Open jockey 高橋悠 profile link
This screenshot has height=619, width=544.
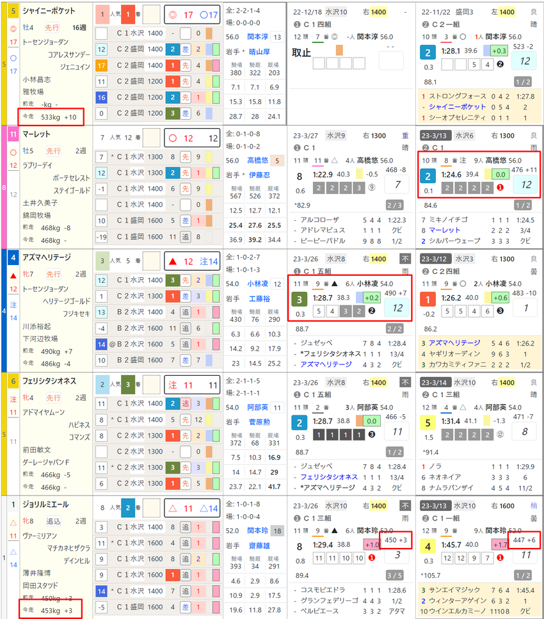coord(257,160)
